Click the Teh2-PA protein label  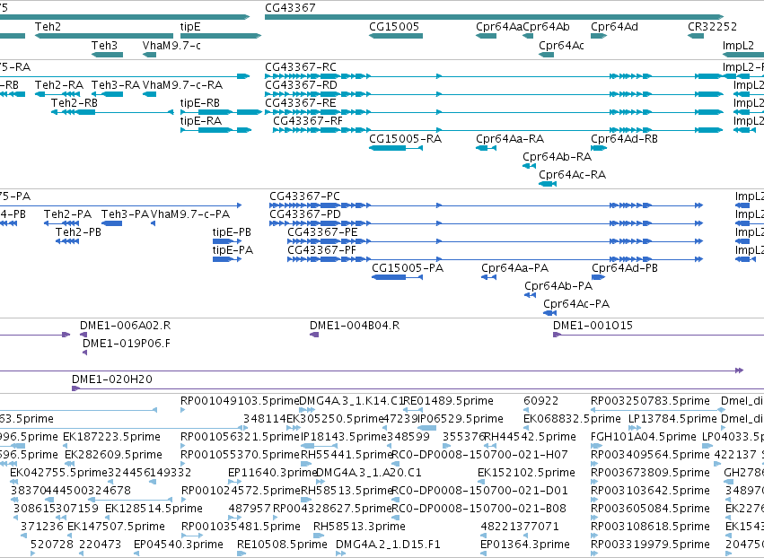(67, 214)
